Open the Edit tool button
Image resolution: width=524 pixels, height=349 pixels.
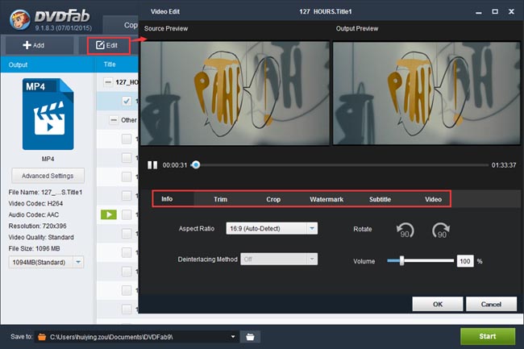click(108, 45)
